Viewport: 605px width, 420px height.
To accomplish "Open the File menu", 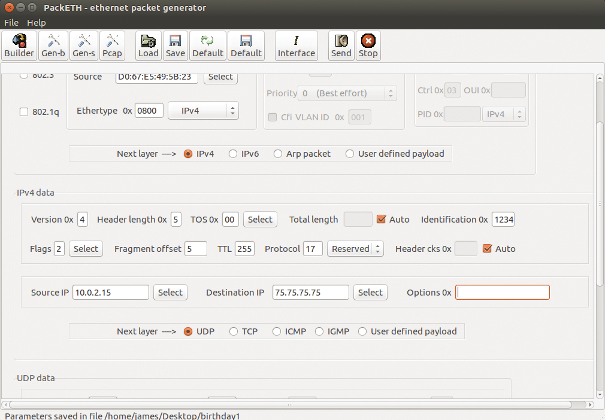I will point(11,22).
